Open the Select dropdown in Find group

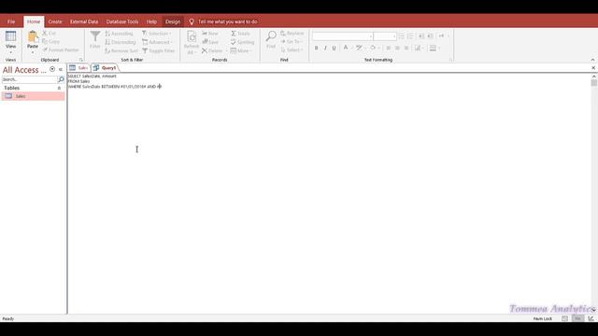pyautogui.click(x=292, y=49)
